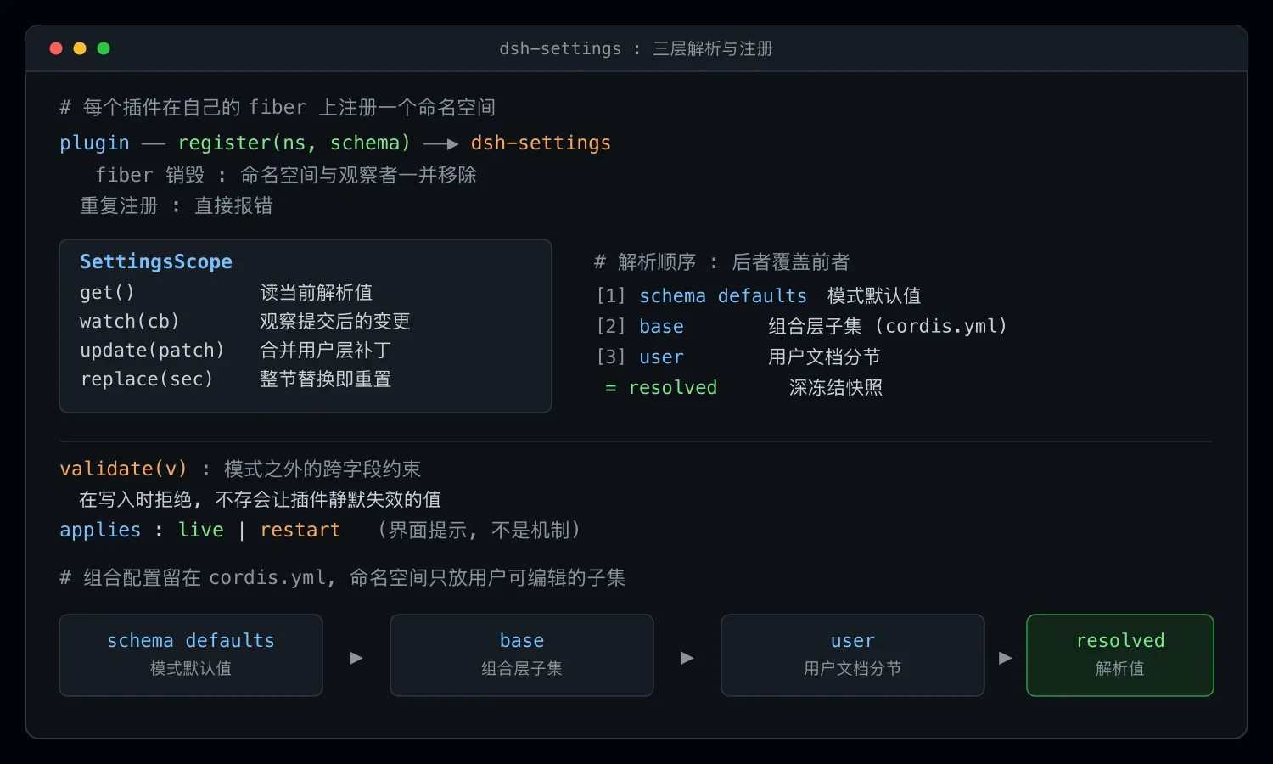Viewport: 1273px width, 764px height.
Task: Click the green 'live' value
Action: pyautogui.click(x=201, y=531)
